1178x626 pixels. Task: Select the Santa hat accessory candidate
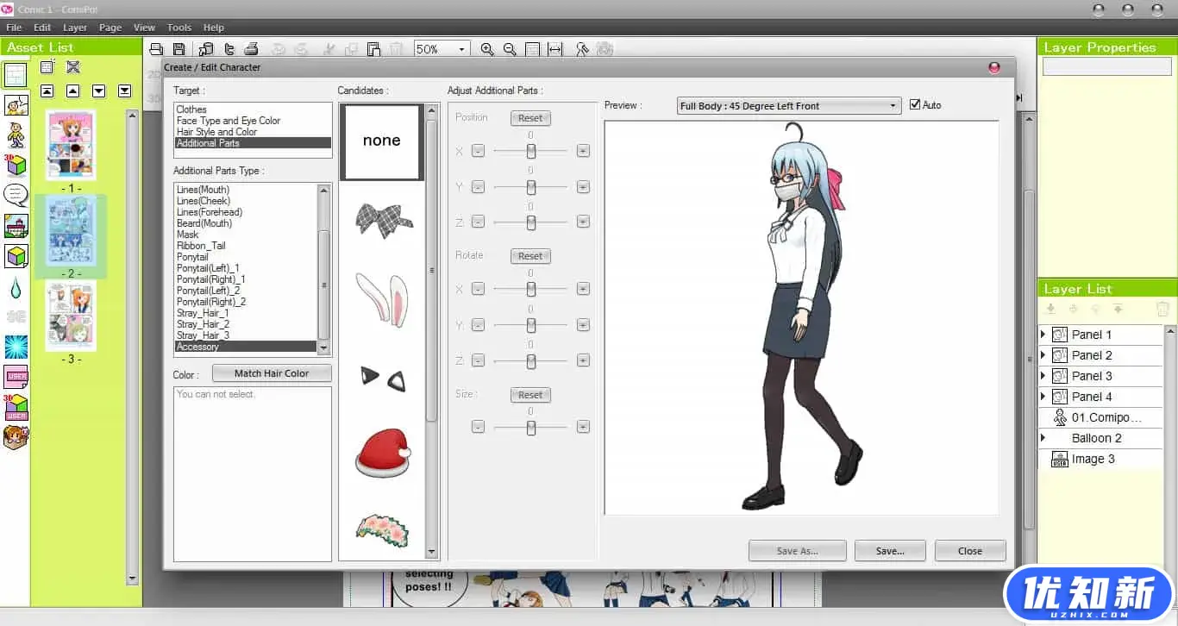(382, 455)
